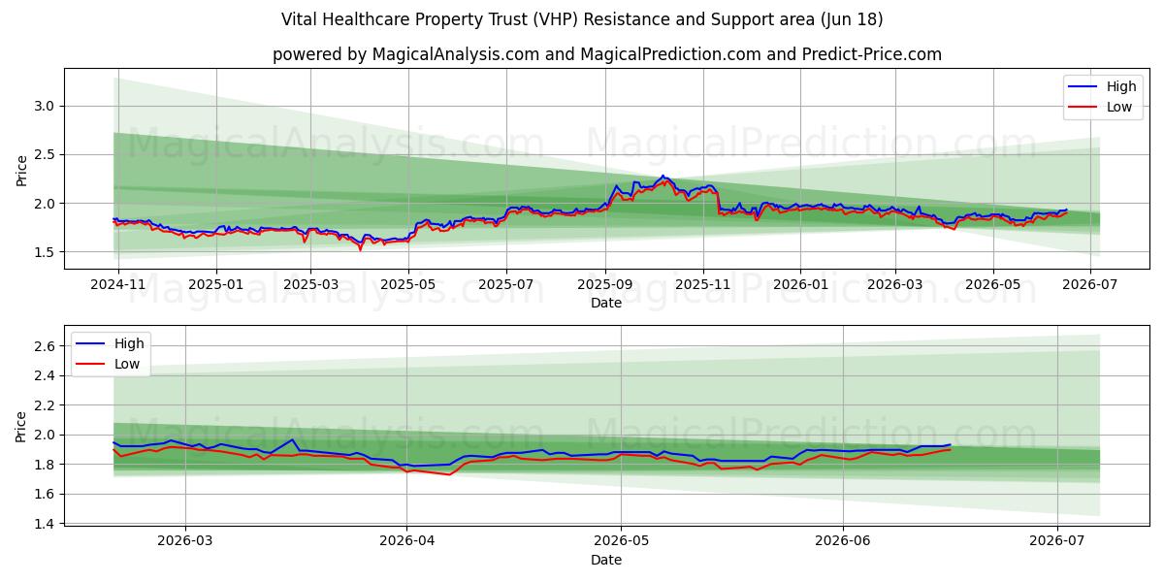
Task: Click the top chart x-axis label '2026-05'
Action: pyautogui.click(x=993, y=285)
